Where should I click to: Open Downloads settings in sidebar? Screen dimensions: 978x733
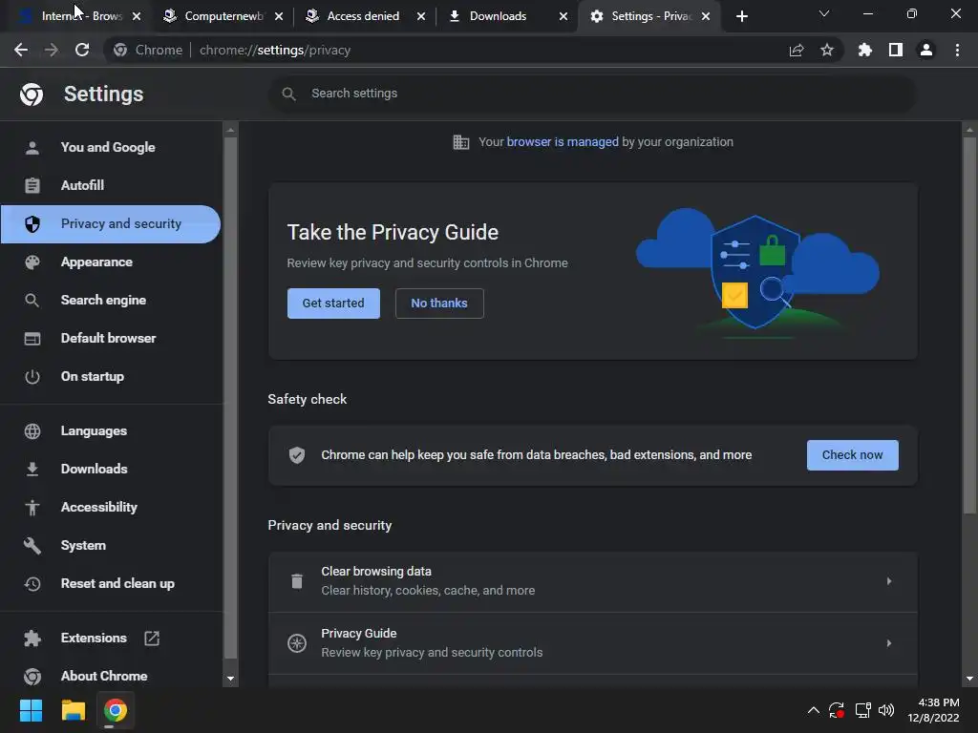(111, 469)
